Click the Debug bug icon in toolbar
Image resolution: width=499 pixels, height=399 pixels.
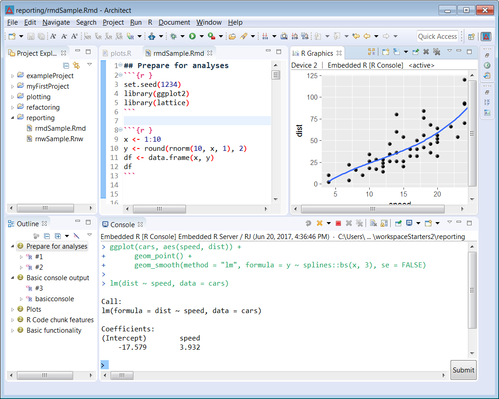[x=174, y=36]
